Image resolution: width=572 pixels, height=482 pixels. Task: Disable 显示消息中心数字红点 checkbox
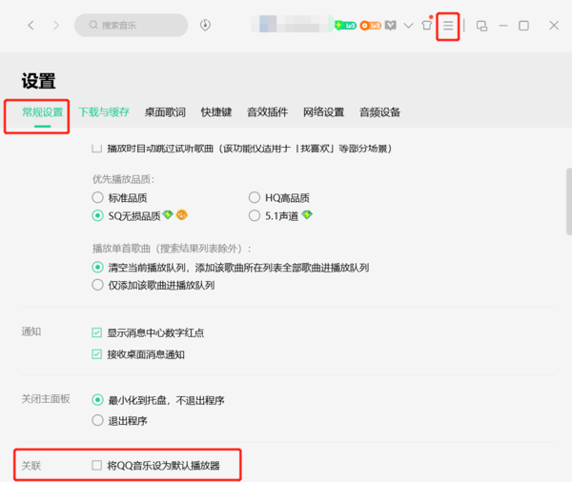[x=97, y=332]
